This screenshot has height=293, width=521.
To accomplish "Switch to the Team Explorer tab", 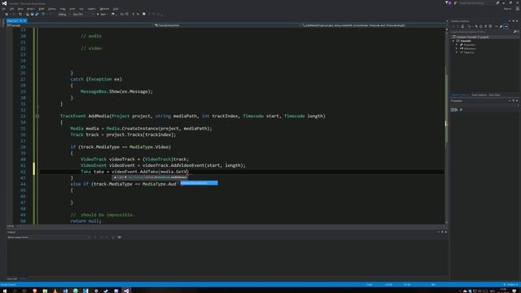I will click(x=479, y=95).
